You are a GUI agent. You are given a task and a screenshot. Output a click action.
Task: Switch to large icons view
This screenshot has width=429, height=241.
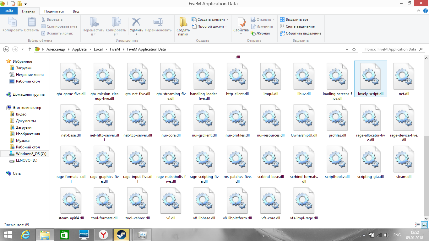pyautogui.click(x=424, y=225)
